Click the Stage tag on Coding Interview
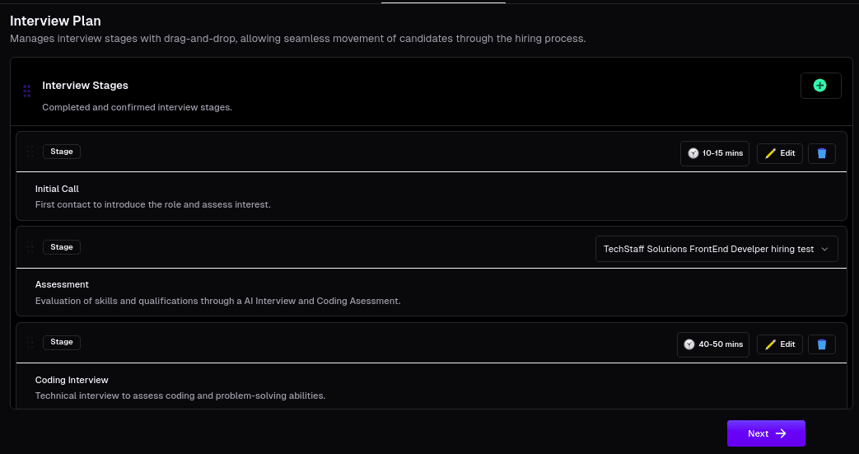The height and width of the screenshot is (454, 859). tap(61, 342)
